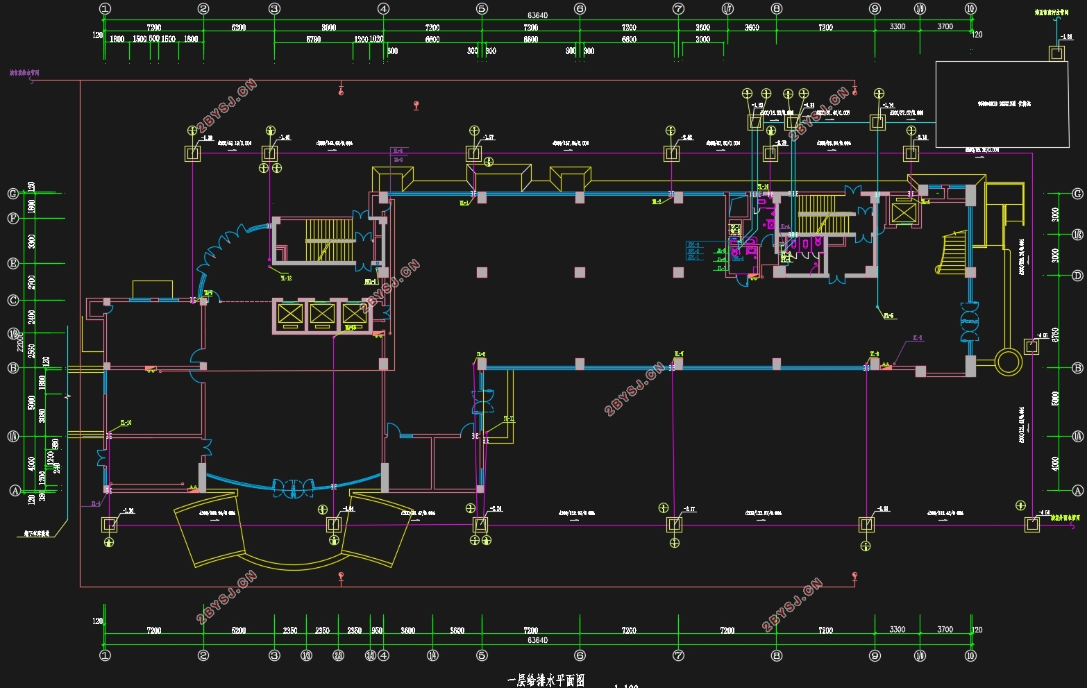Screen dimensions: 1087x688
Task: Select the 5780 dimension text at the top
Action: (x=313, y=40)
